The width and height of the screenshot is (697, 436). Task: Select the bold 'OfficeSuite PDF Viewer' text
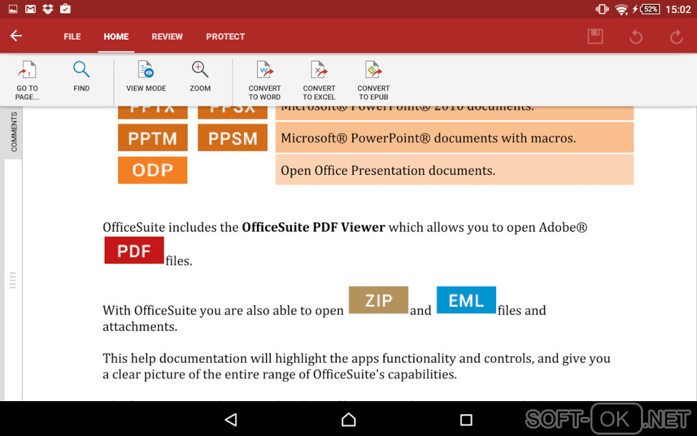[314, 227]
